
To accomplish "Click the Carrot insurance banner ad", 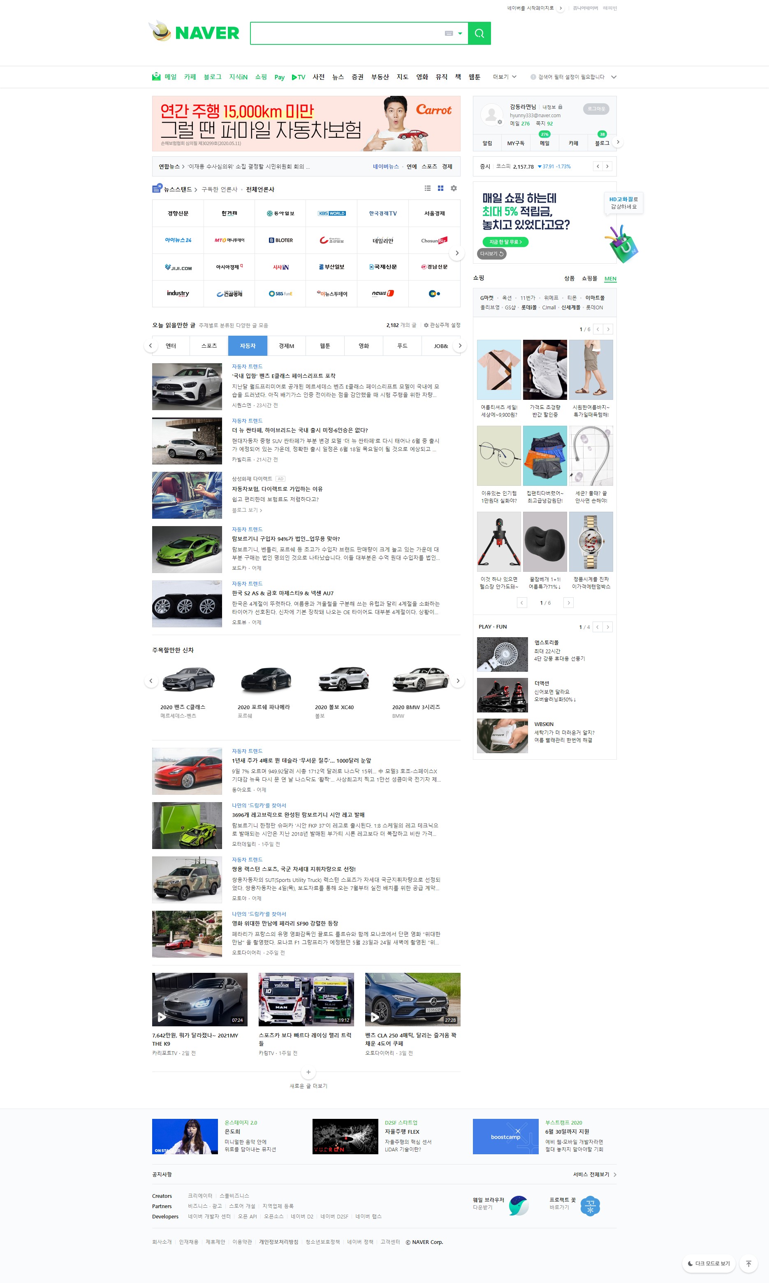I will click(306, 123).
